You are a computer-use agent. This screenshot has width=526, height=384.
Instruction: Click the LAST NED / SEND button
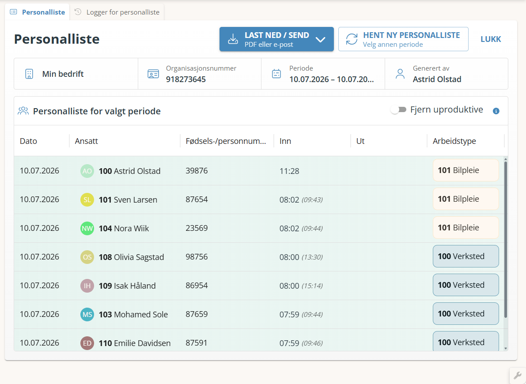pyautogui.click(x=276, y=39)
